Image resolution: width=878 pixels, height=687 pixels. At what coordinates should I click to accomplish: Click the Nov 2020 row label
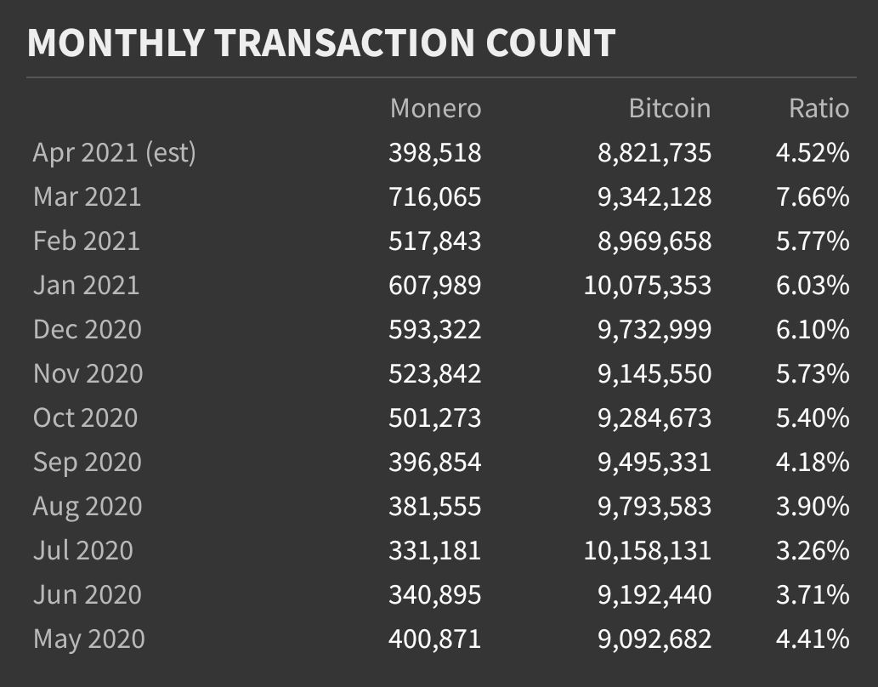click(88, 374)
